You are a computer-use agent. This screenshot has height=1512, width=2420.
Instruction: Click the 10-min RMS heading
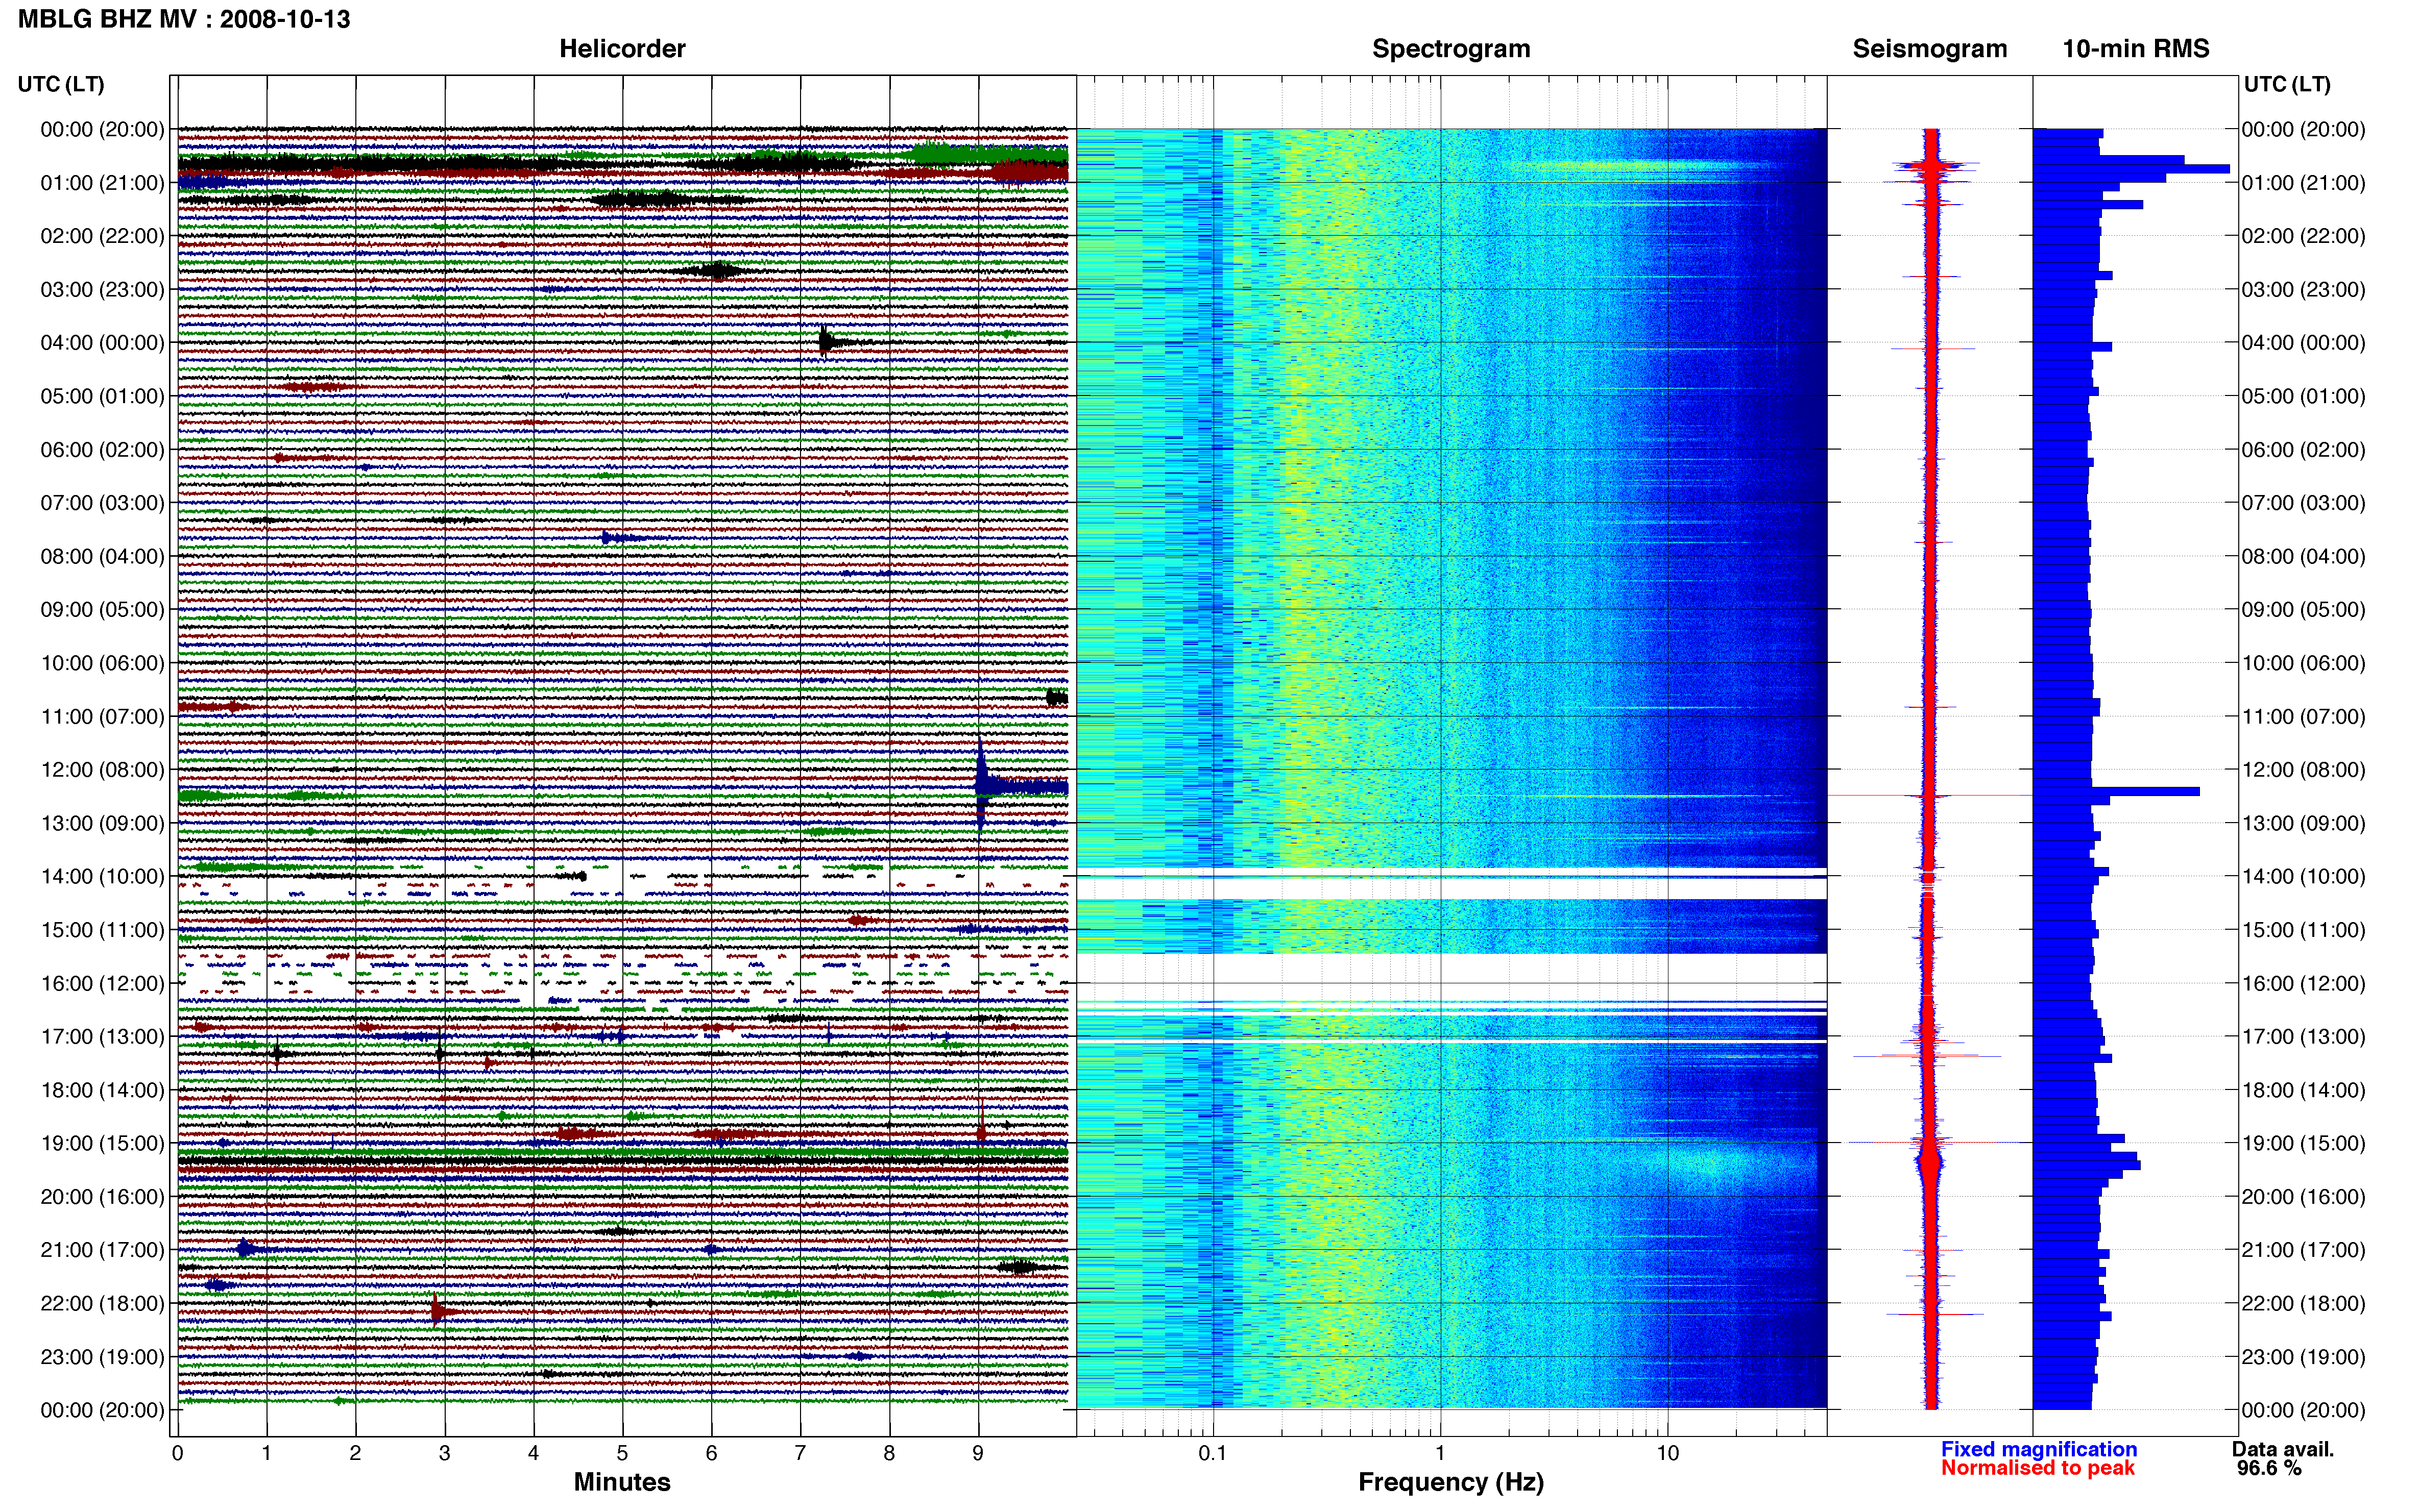(2136, 49)
